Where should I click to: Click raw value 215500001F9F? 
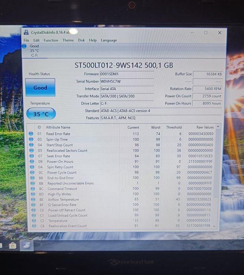pyautogui.click(x=200, y=161)
